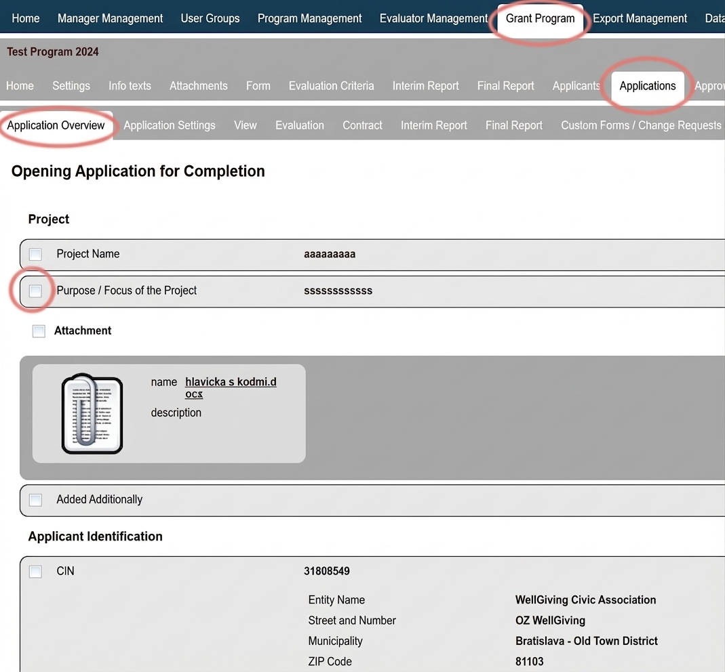Open User Groups in the top bar
The image size is (725, 672).
coord(210,18)
